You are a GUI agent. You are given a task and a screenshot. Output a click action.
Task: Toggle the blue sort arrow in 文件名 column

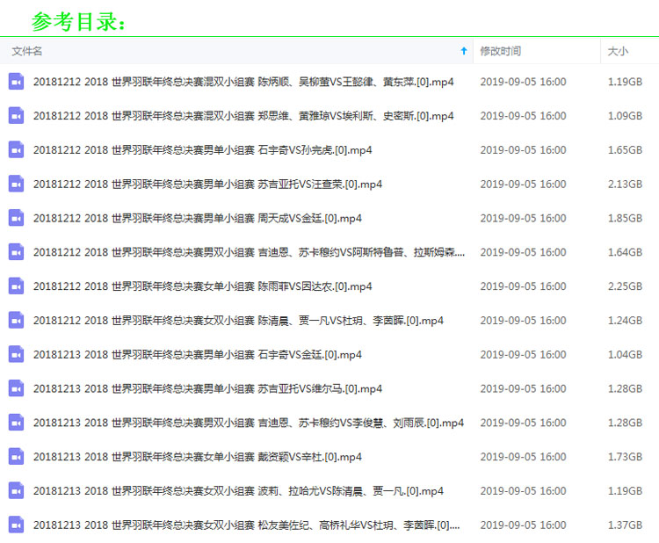click(x=464, y=51)
